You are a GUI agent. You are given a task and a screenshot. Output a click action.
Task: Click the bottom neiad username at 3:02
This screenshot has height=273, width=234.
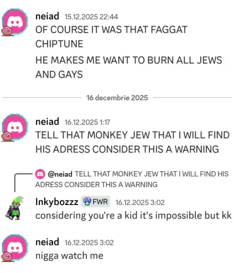point(47,242)
